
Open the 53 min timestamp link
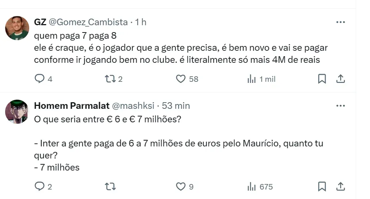176,106
